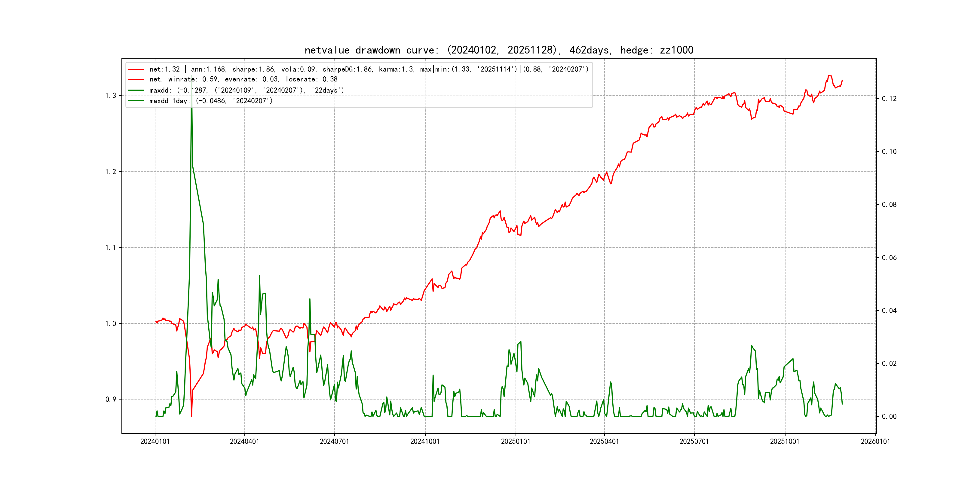Click the chart title text
This screenshot has height=487, width=974.
[x=499, y=50]
